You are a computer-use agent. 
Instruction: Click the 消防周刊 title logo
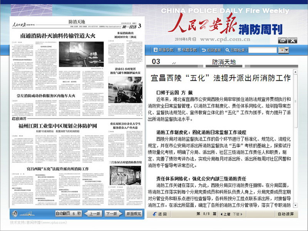pos(261,30)
